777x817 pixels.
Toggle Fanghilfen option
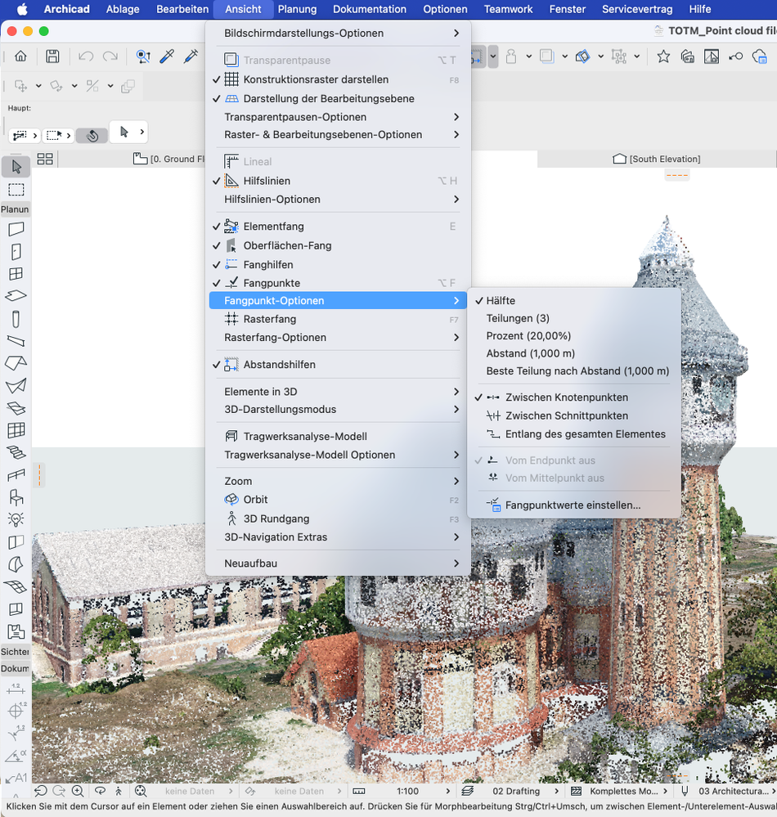click(x=339, y=265)
